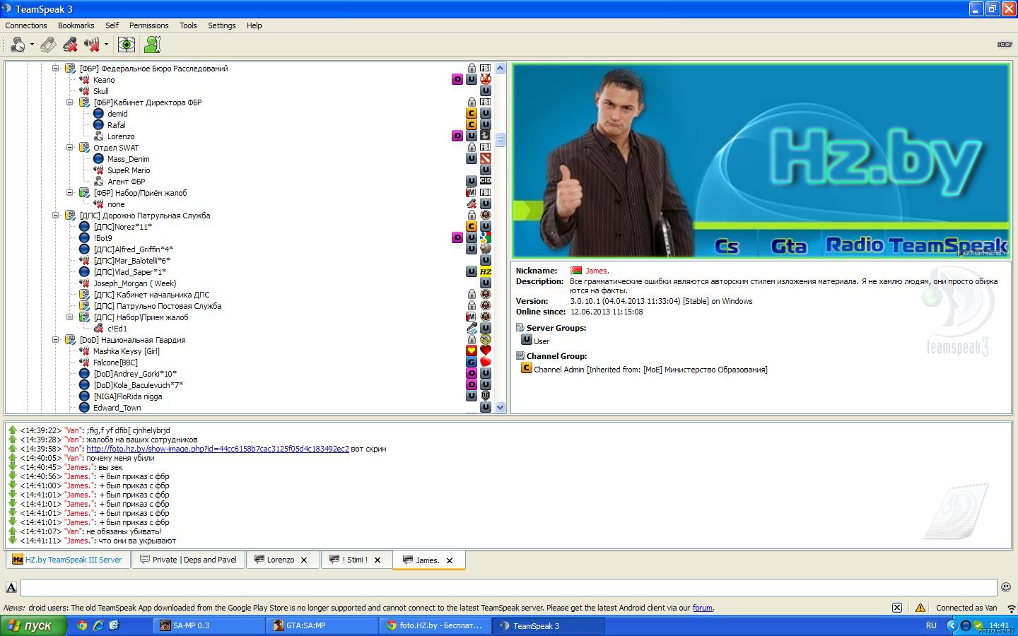Select user [ДПС]Norez*11*

[122, 227]
